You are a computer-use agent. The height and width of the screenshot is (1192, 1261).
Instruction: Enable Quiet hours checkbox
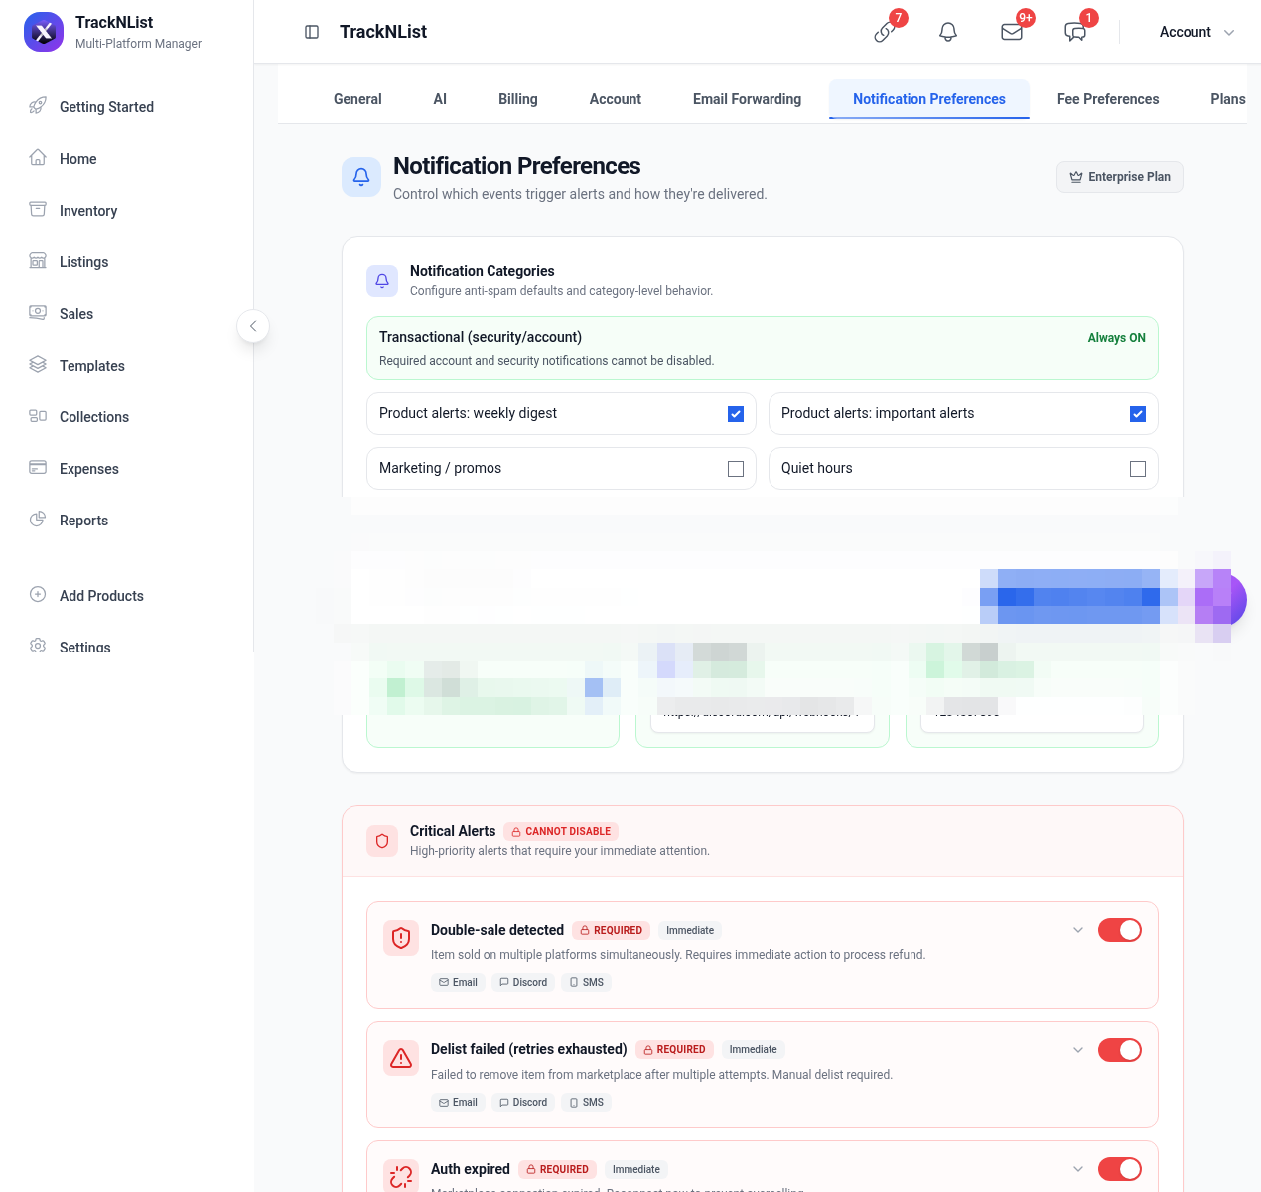tap(1138, 469)
